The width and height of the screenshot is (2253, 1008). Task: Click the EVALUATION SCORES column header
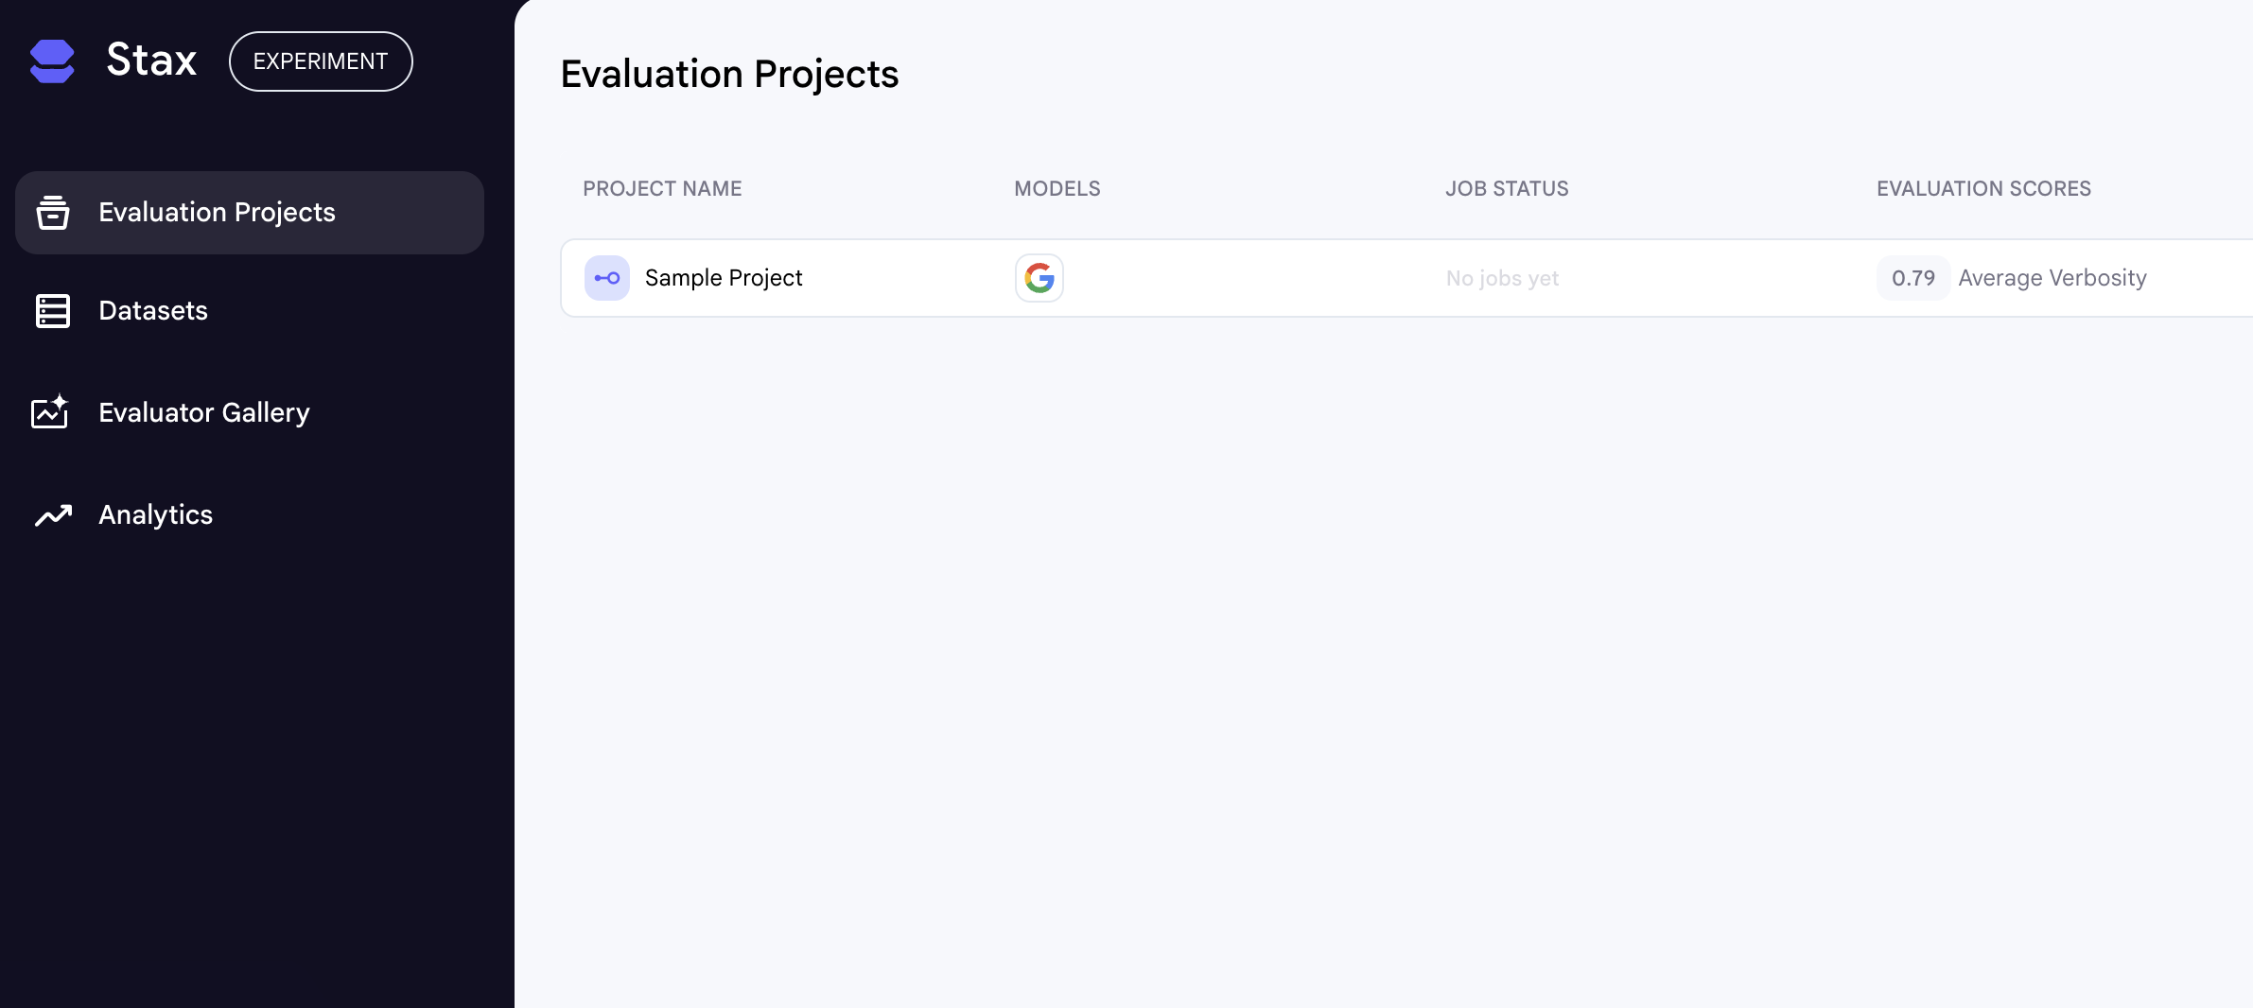click(1983, 189)
